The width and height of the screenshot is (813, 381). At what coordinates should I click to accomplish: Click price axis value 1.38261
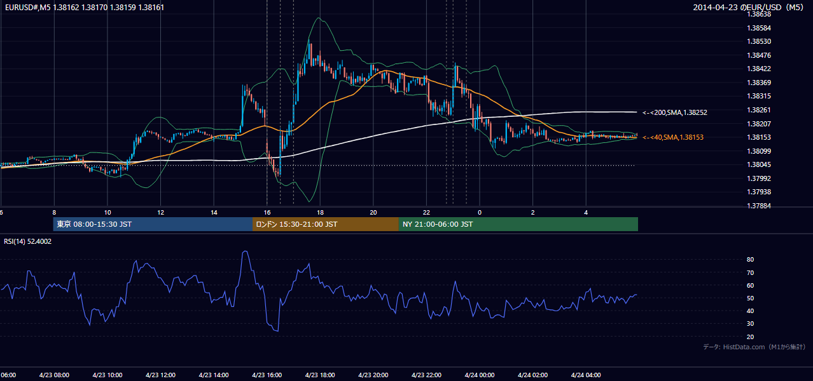[x=758, y=110]
